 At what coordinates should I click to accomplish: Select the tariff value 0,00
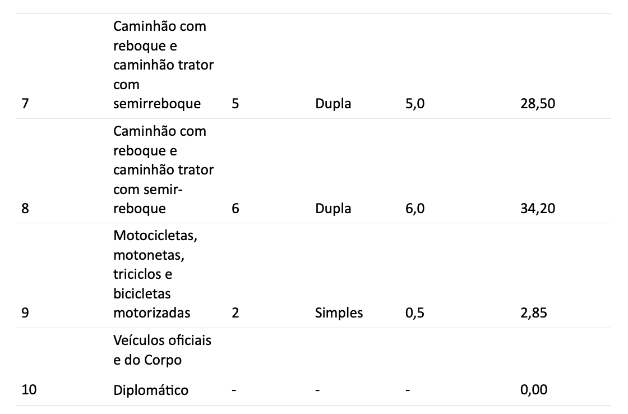pyautogui.click(x=534, y=389)
